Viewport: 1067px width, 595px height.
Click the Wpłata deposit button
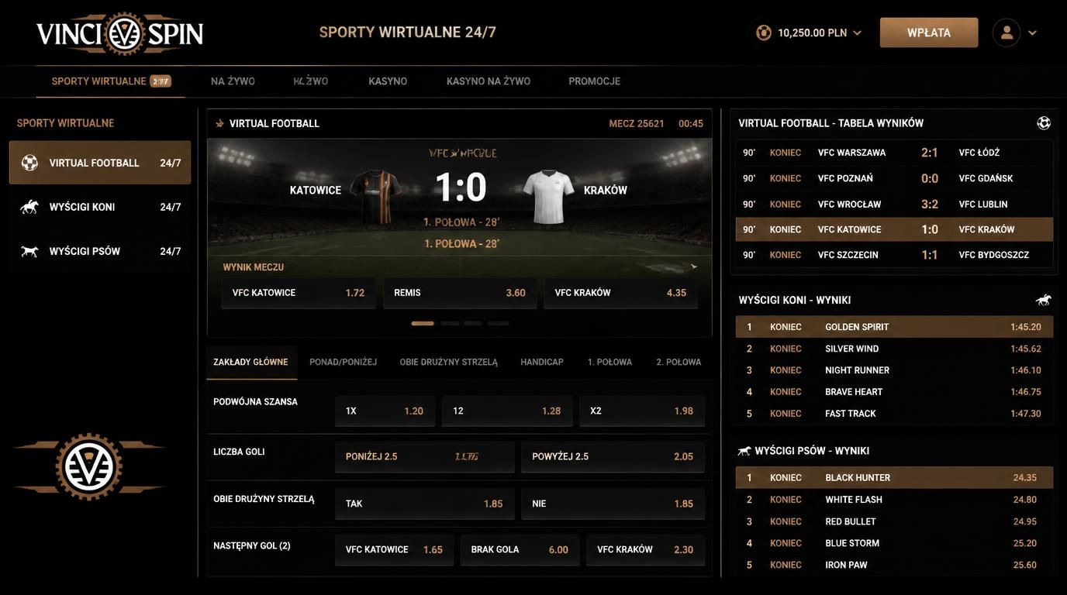click(x=929, y=33)
